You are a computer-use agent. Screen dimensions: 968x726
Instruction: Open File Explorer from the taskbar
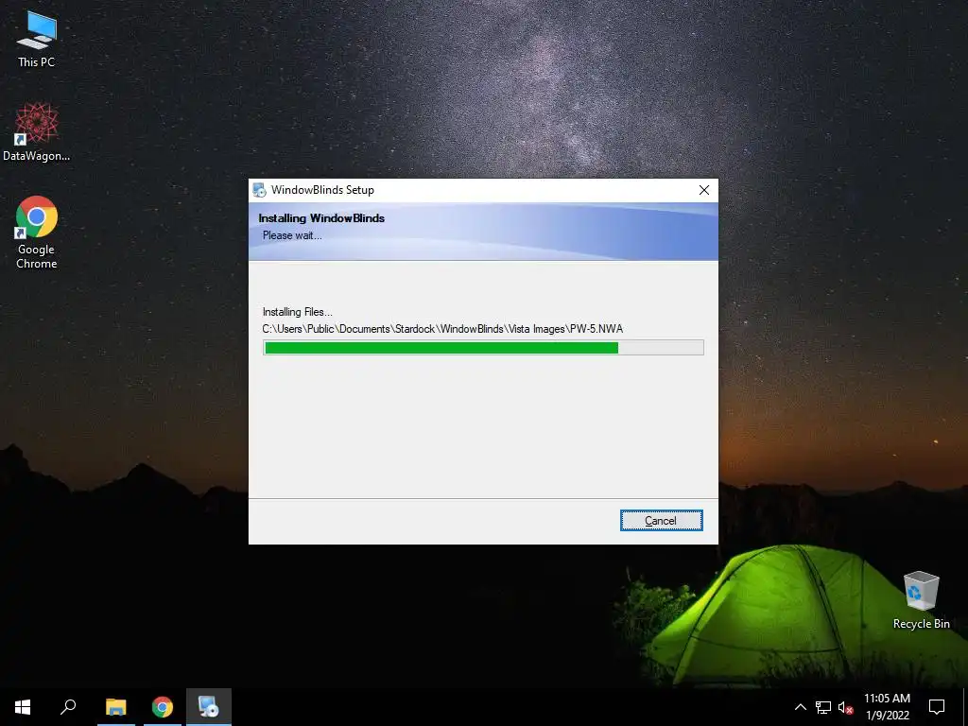click(115, 707)
